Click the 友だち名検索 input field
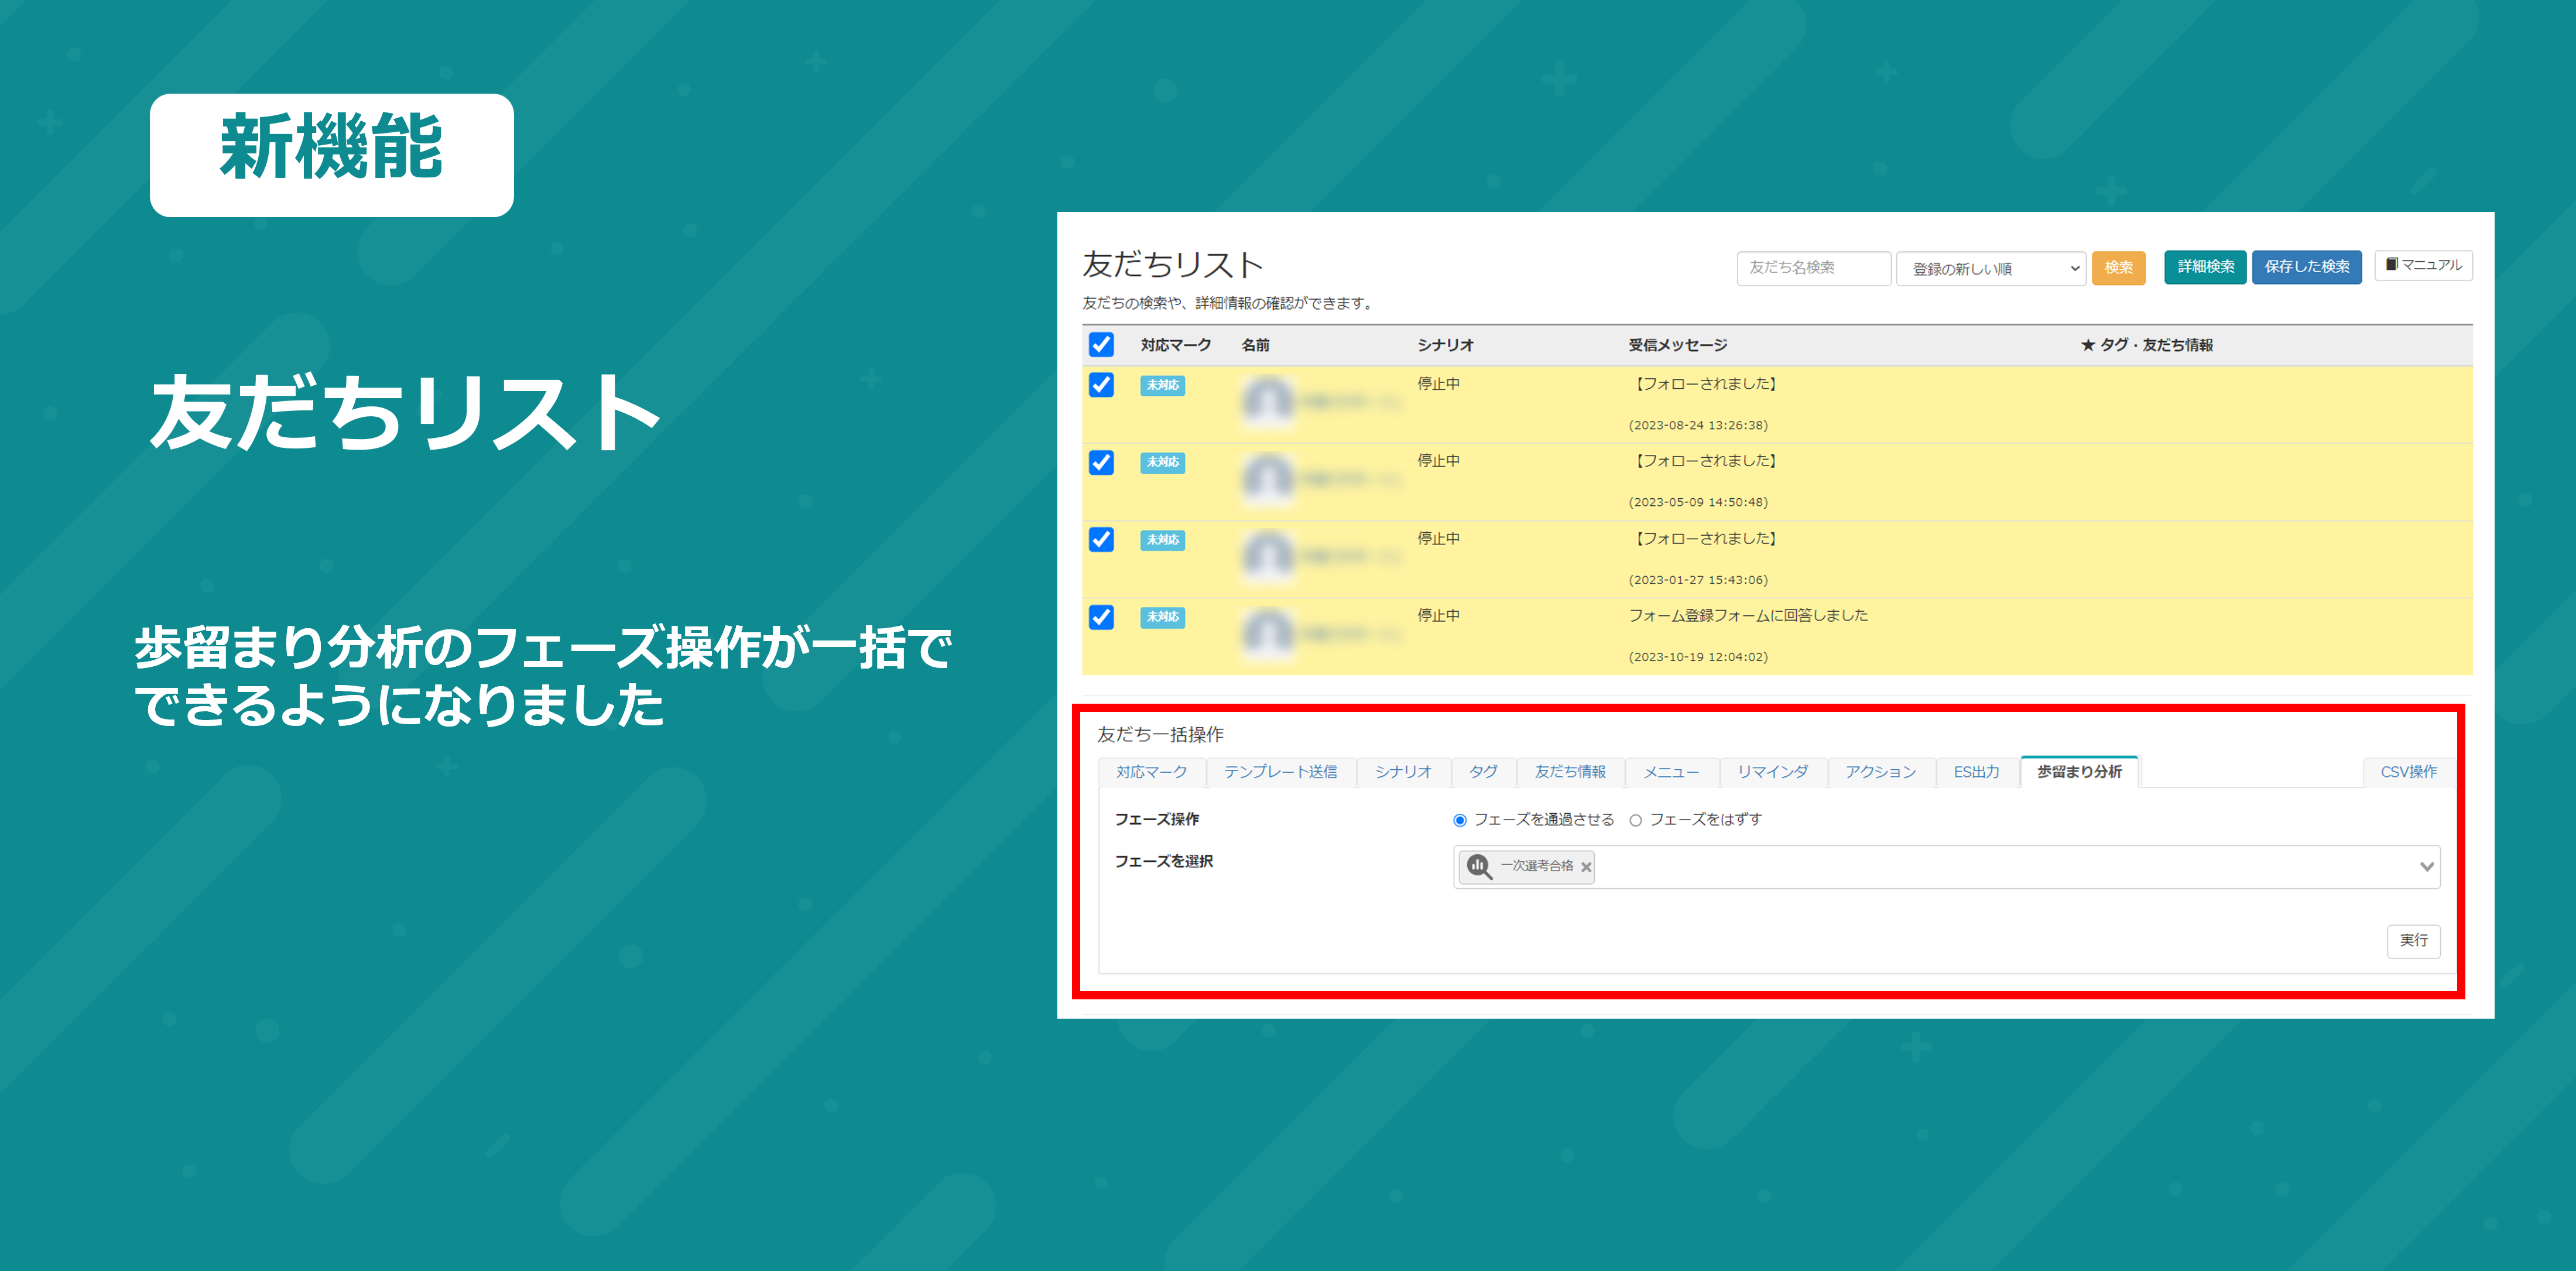 tap(1814, 268)
